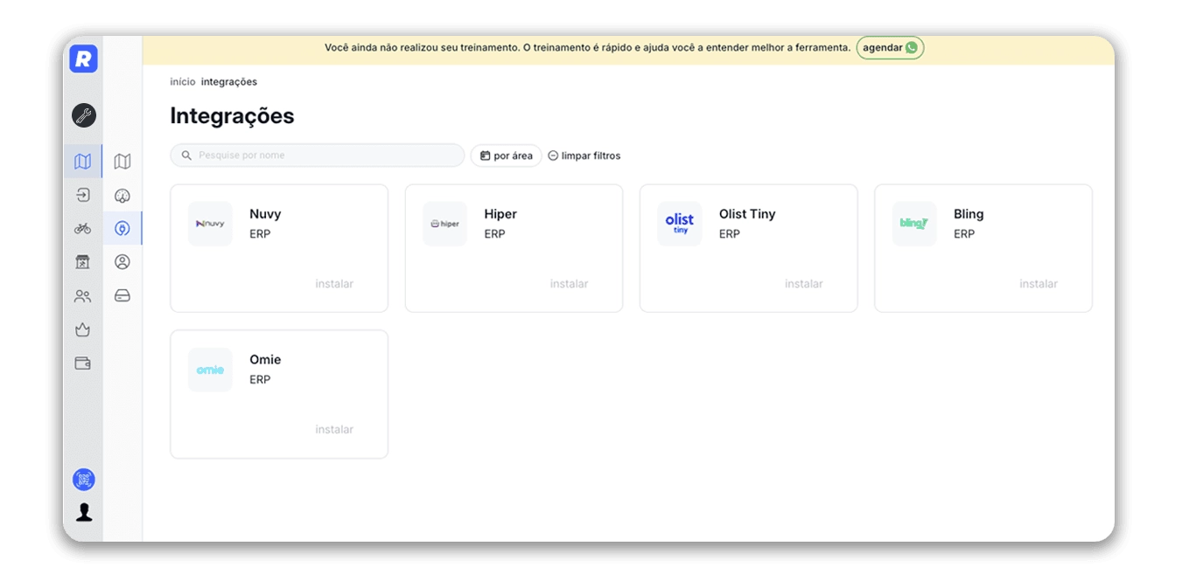The width and height of the screenshot is (1182, 574).
Task: Install the Omie integration
Action: point(334,430)
